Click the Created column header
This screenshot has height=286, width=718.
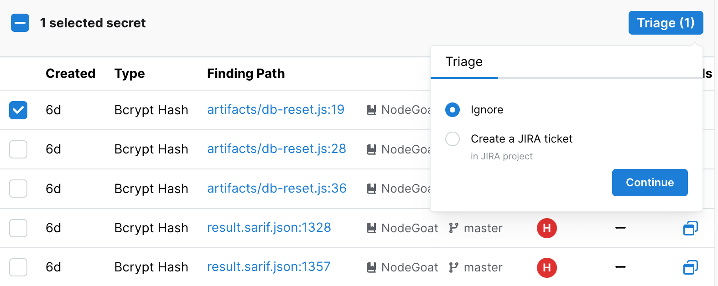coord(70,73)
